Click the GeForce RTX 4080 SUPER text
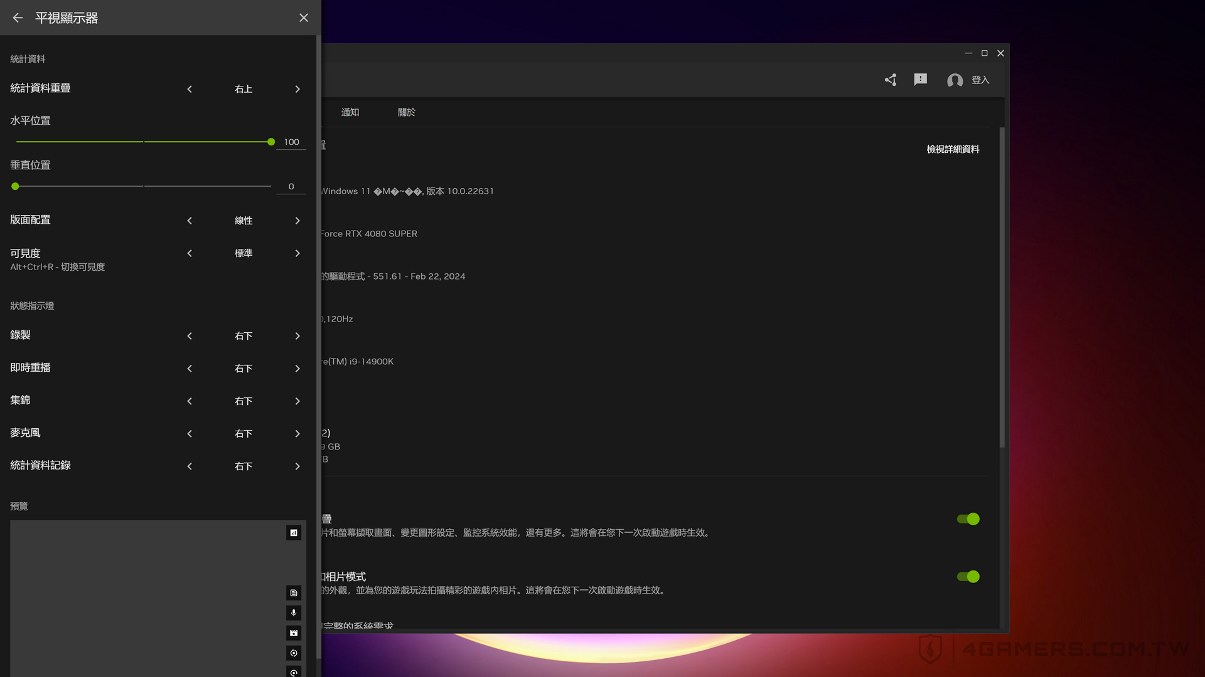This screenshot has width=1205, height=677. click(369, 234)
